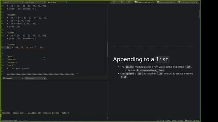
Task: Click the '# print( lst.index(44) )' line
Action: coord(21,39)
